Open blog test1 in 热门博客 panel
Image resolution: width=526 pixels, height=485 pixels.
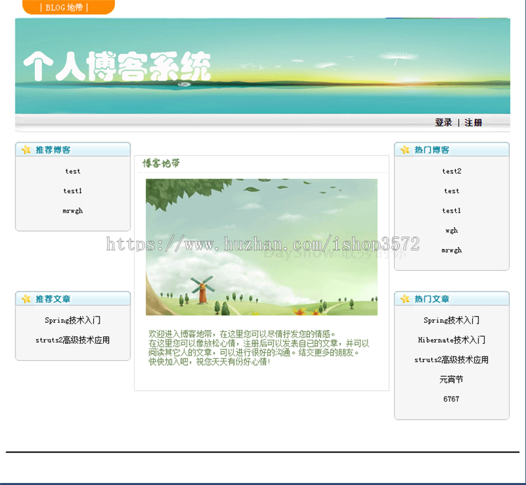coord(452,211)
